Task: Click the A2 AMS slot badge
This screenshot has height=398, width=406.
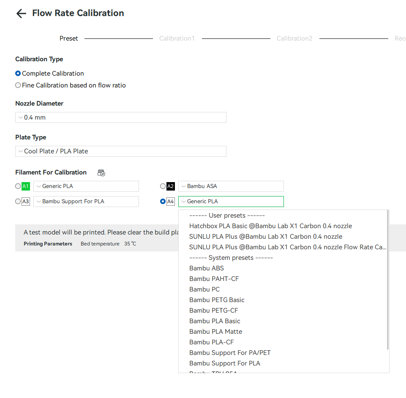Action: click(171, 186)
